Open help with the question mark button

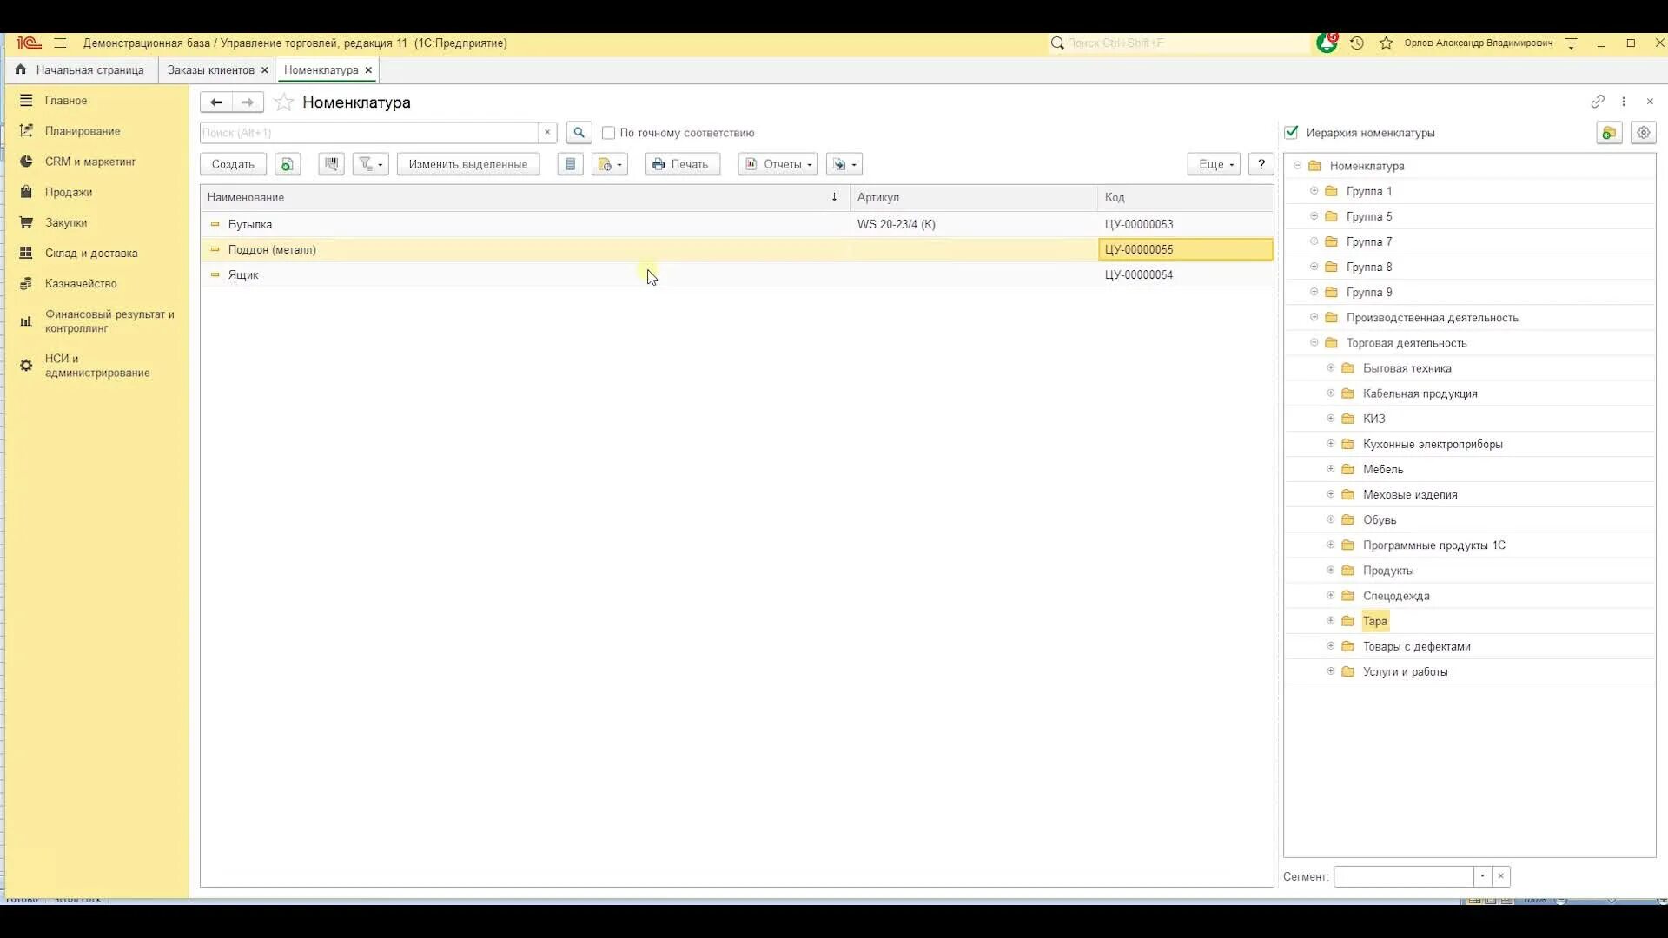click(x=1261, y=164)
